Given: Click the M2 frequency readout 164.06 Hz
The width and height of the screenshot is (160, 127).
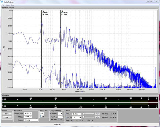Looking at the screenshot, I should tap(105, 117).
